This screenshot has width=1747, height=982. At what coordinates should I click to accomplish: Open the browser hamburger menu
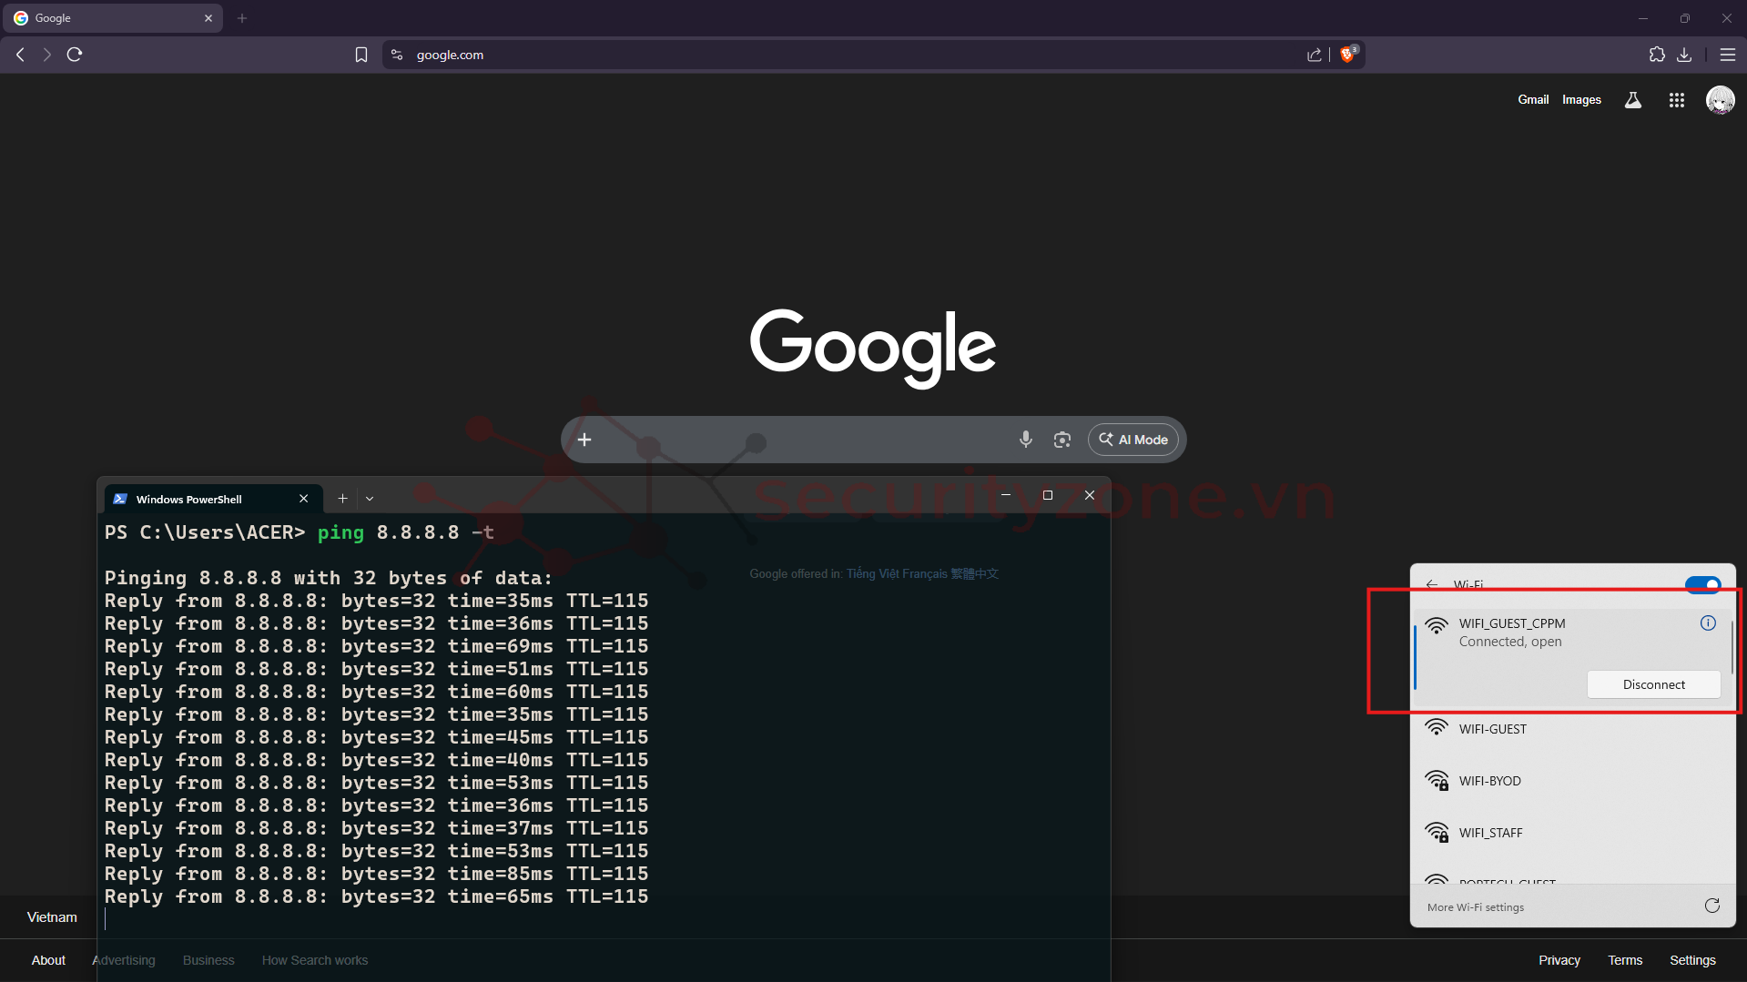[1727, 55]
